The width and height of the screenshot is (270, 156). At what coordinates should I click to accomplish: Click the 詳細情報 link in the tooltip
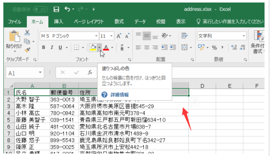[119, 95]
